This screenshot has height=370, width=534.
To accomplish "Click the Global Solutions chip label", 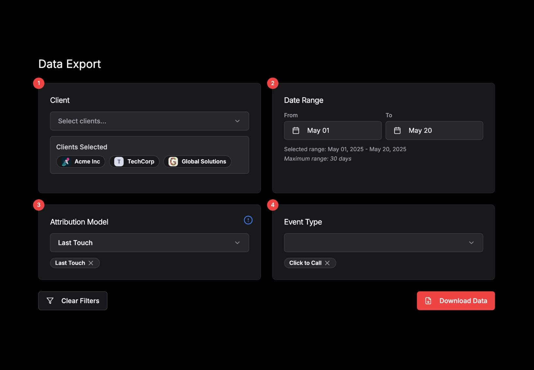I will (x=204, y=162).
